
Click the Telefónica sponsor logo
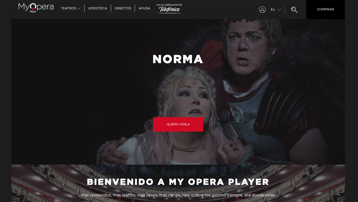[x=169, y=10]
